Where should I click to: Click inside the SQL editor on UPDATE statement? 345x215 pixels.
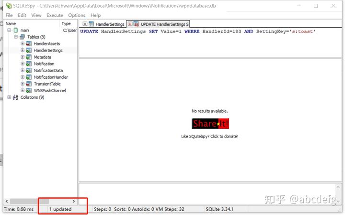click(197, 32)
